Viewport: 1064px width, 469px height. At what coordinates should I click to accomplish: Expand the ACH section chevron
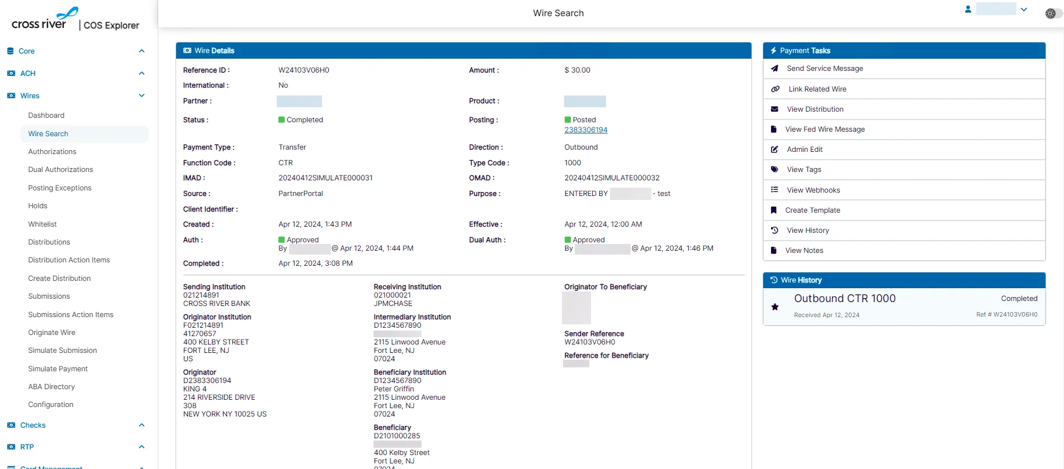[141, 73]
